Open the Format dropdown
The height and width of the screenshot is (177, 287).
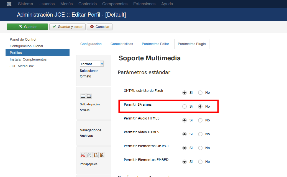coord(92,64)
